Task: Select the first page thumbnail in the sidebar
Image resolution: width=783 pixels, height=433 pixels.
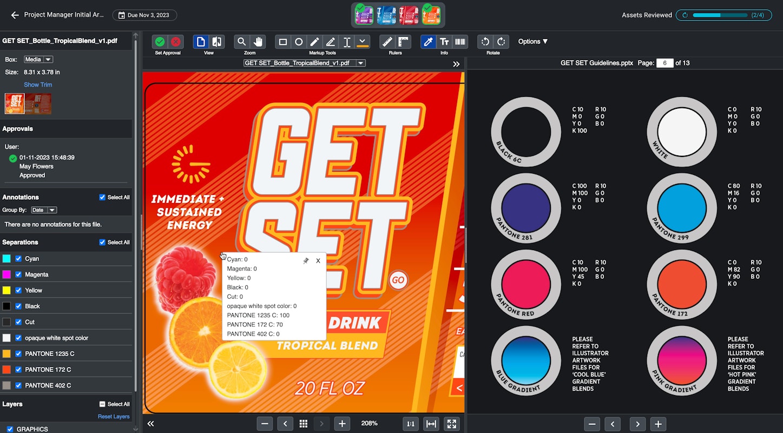Action: pyautogui.click(x=15, y=103)
